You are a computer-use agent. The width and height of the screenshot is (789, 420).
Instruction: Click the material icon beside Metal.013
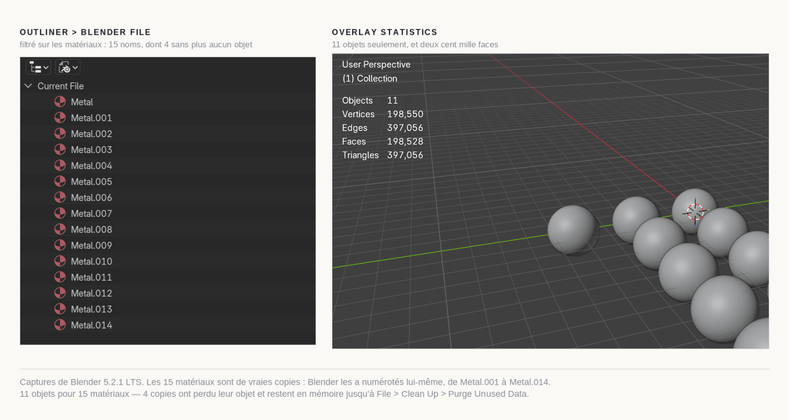pyautogui.click(x=60, y=309)
